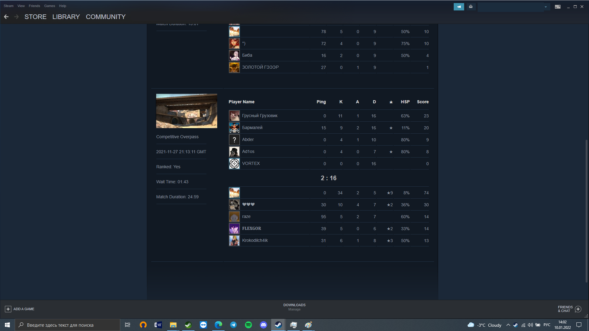This screenshot has width=589, height=331.
Task: Switch to the LIBRARY tab
Action: pyautogui.click(x=66, y=17)
